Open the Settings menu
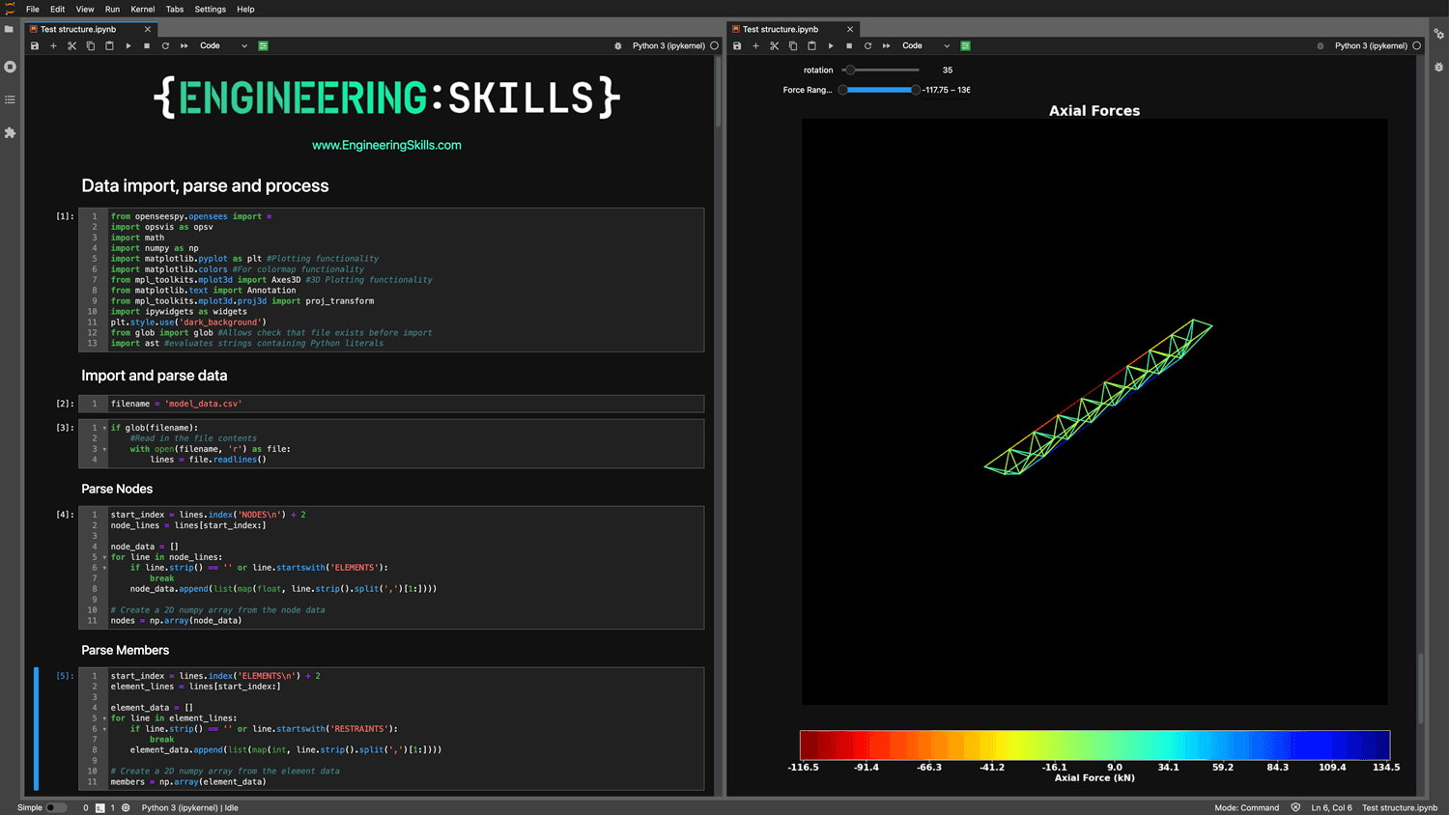Viewport: 1449px width, 815px height. pyautogui.click(x=210, y=9)
